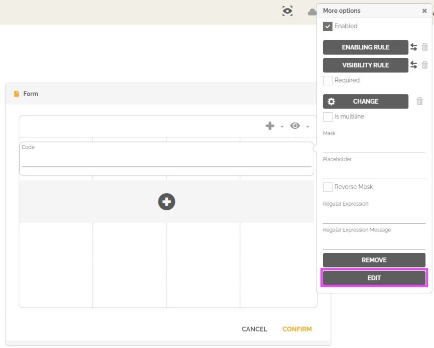Click the Confirm link
The image size is (434, 348).
(x=297, y=329)
